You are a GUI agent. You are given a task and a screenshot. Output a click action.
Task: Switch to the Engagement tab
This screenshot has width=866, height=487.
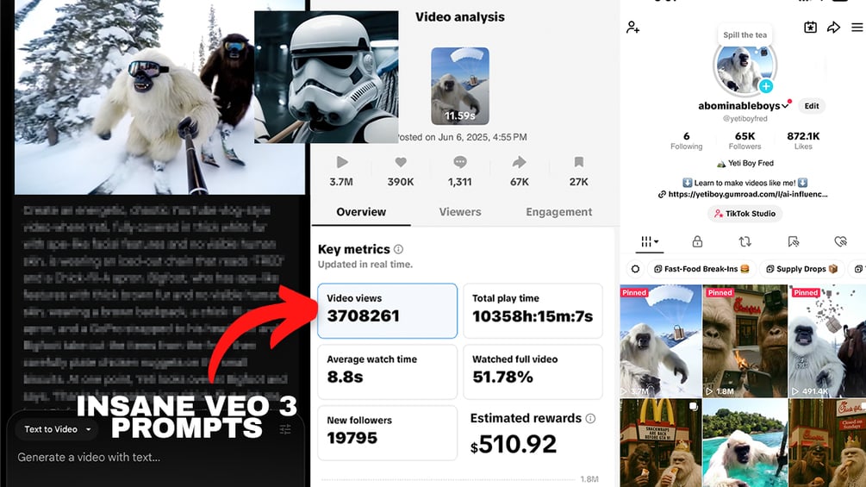558,212
